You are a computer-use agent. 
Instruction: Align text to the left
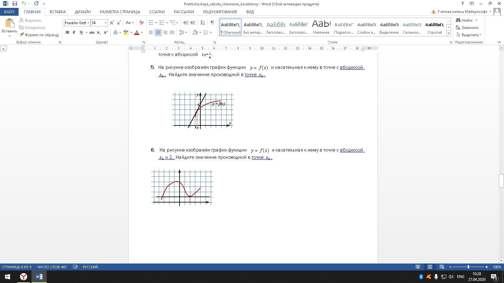(151, 32)
